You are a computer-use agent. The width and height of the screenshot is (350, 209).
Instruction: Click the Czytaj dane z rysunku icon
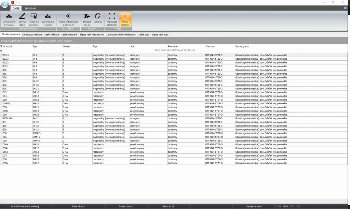(10, 16)
